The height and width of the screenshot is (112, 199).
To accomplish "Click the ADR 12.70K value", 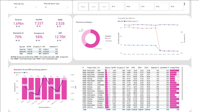I will (x=60, y=37).
